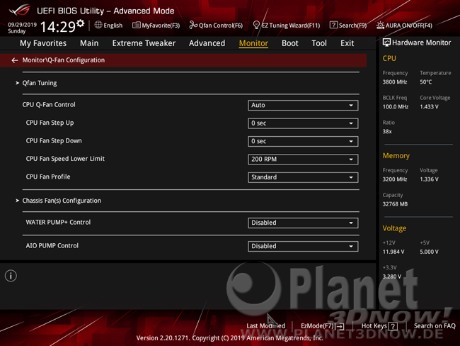
Task: Click the back arrow in breadcrumb
Action: tap(15, 60)
